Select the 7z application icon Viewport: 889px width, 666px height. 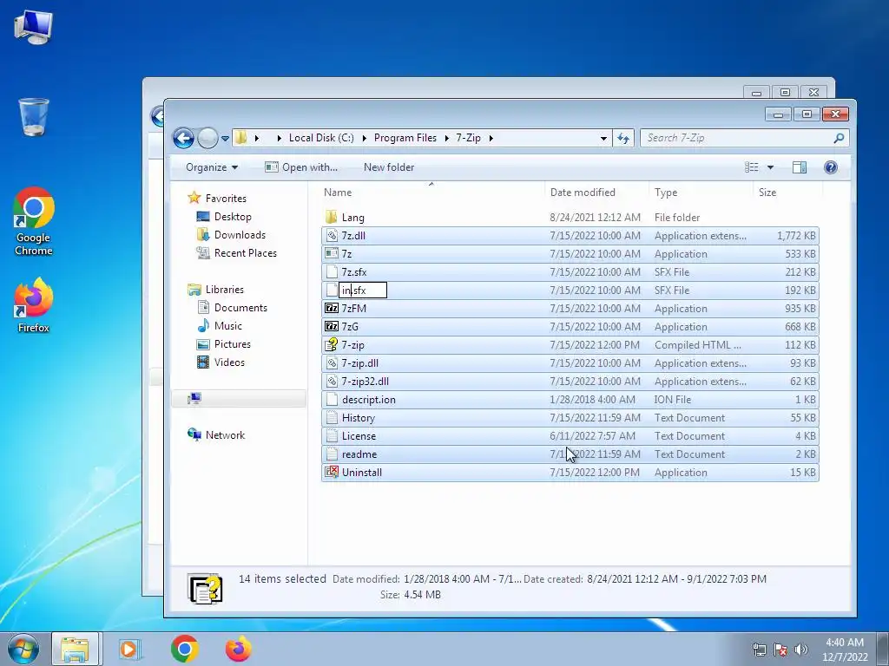pos(332,254)
